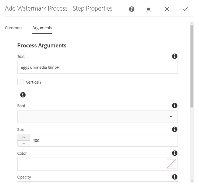This screenshot has width=199, height=188.
Task: Show info for the Font field
Action: click(x=175, y=106)
